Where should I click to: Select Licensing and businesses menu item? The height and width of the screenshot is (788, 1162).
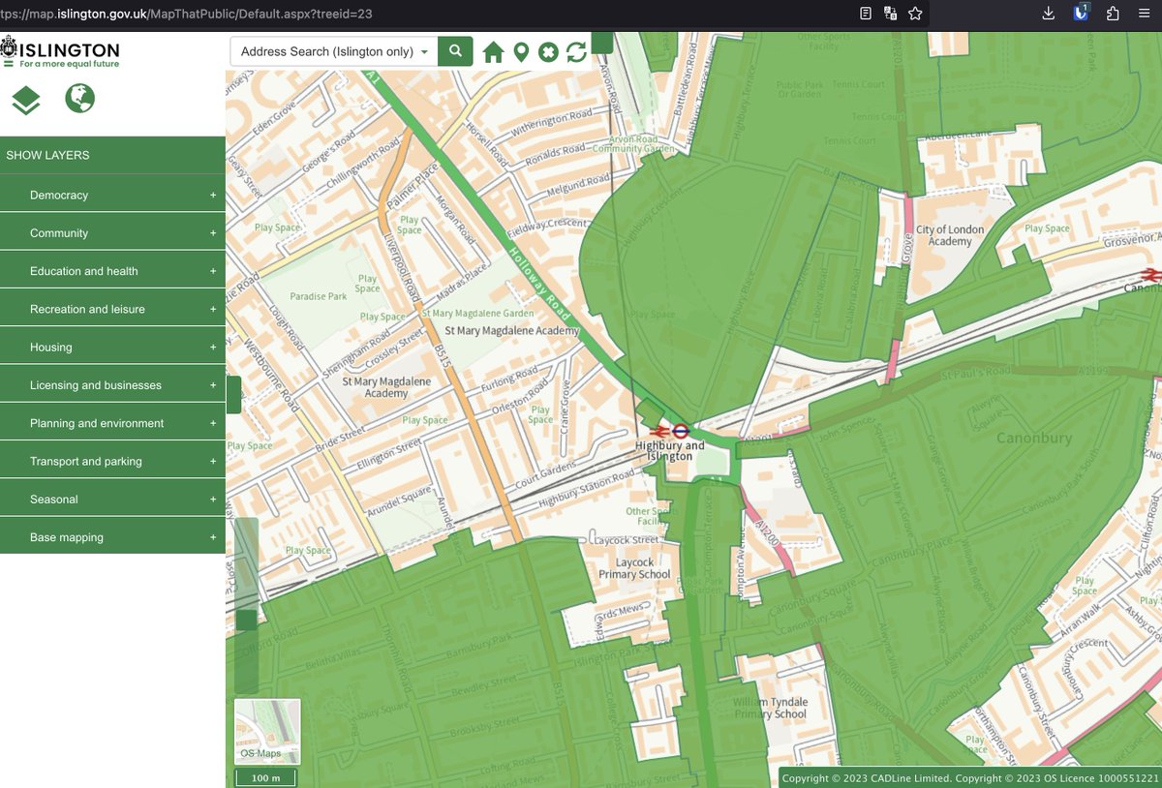tap(112, 385)
